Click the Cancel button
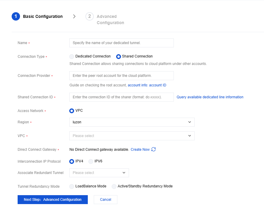This screenshot has height=216, width=264. tap(105, 200)
